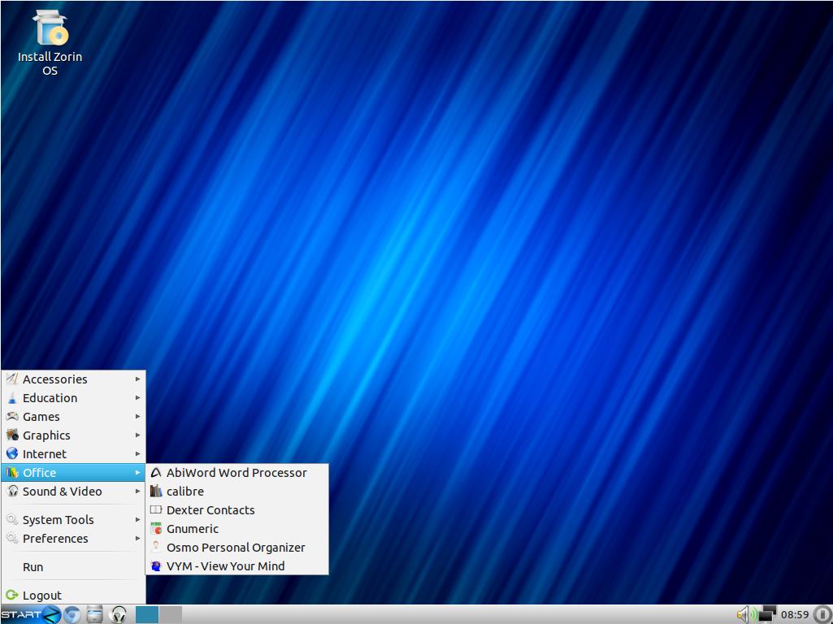Click the power button in the tray
The width and height of the screenshot is (833, 624).
(822, 614)
